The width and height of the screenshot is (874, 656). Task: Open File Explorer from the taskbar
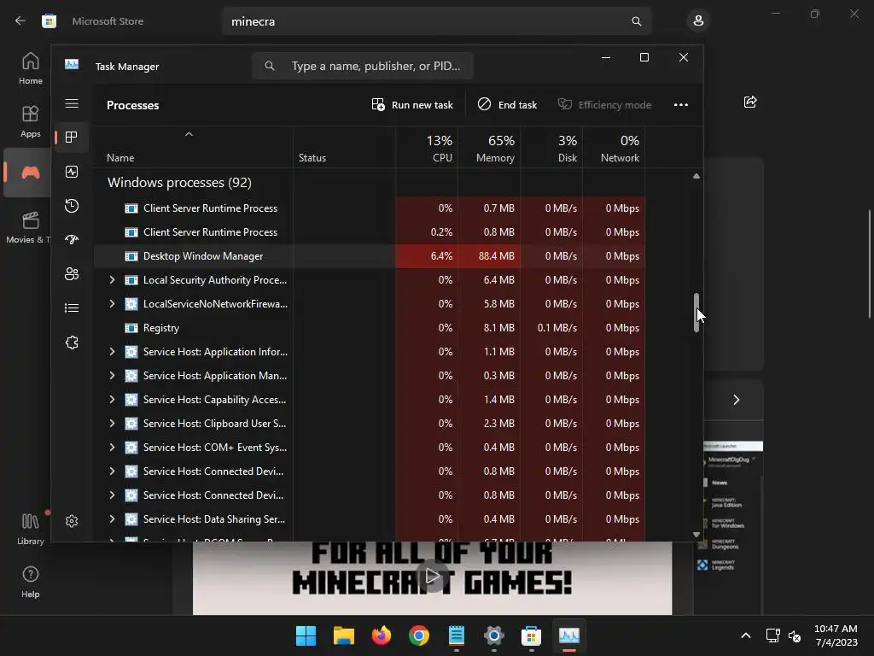(x=343, y=635)
